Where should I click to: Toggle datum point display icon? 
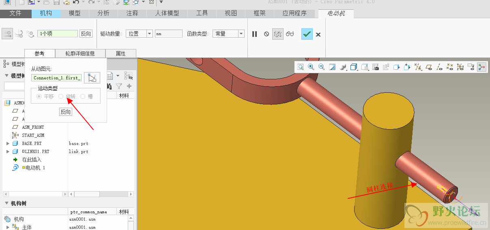(450, 67)
